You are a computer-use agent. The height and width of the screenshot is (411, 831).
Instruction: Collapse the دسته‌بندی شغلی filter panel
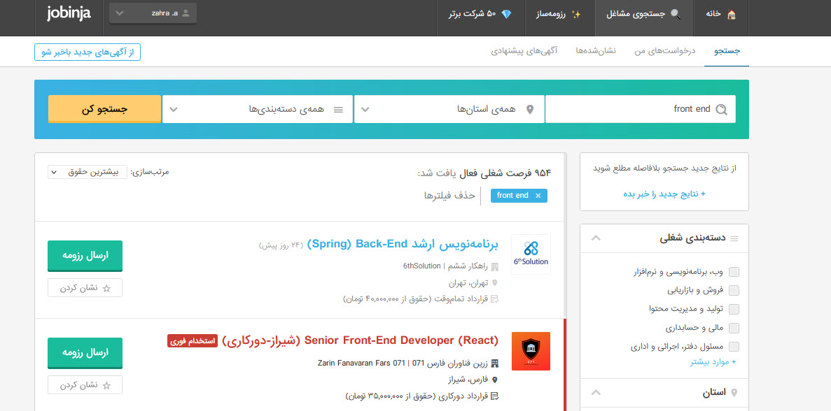point(596,238)
